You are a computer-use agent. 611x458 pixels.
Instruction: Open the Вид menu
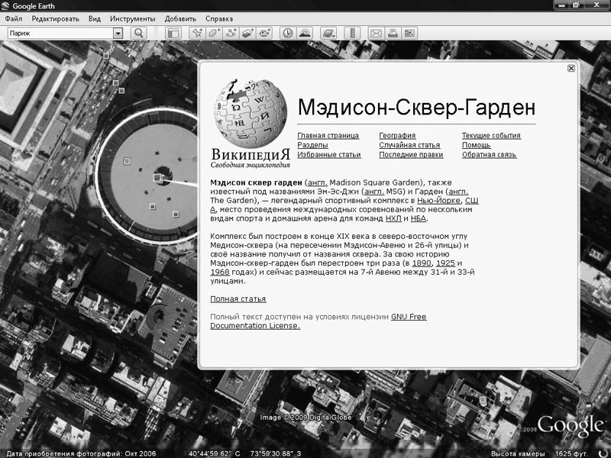tap(94, 18)
